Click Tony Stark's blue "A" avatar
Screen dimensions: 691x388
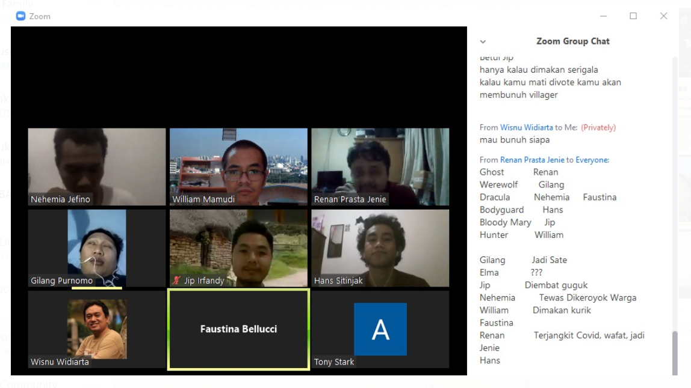click(380, 329)
